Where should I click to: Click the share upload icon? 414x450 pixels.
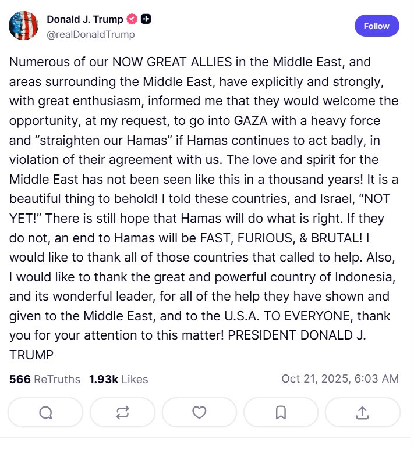362,412
